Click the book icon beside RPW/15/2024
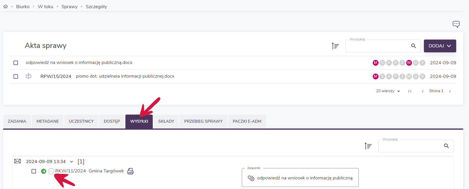 click(x=29, y=76)
